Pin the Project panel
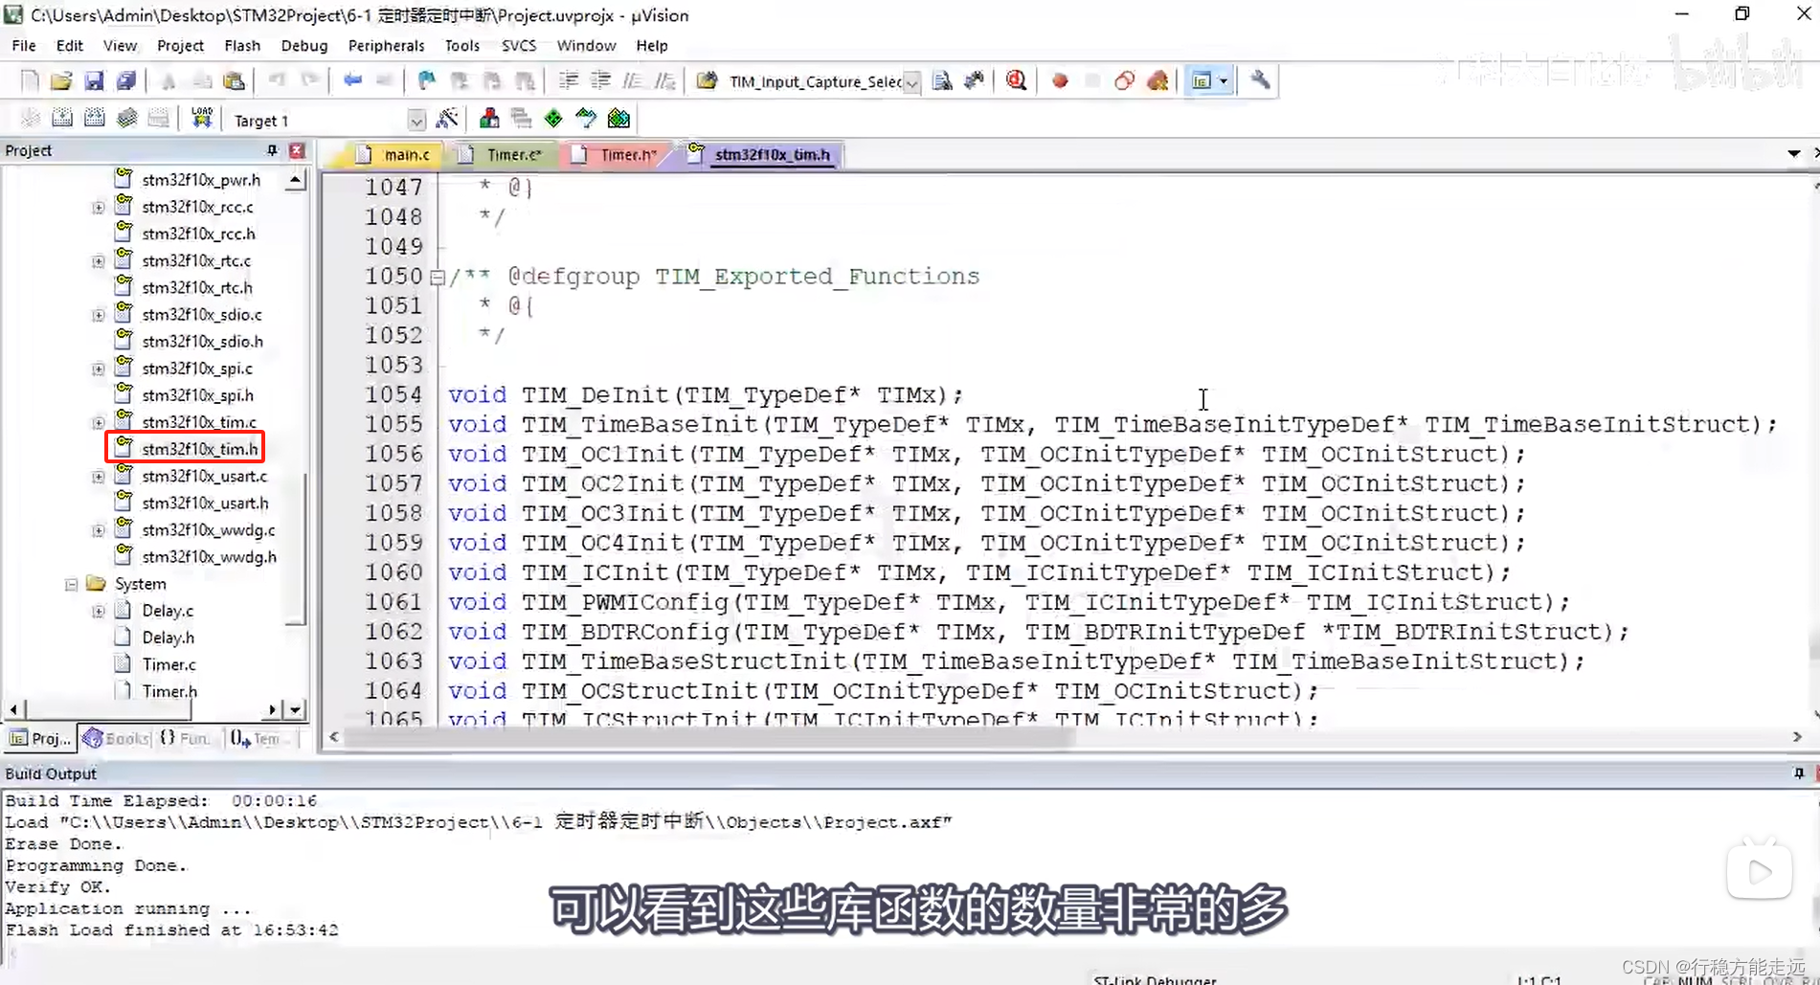 [x=272, y=150]
